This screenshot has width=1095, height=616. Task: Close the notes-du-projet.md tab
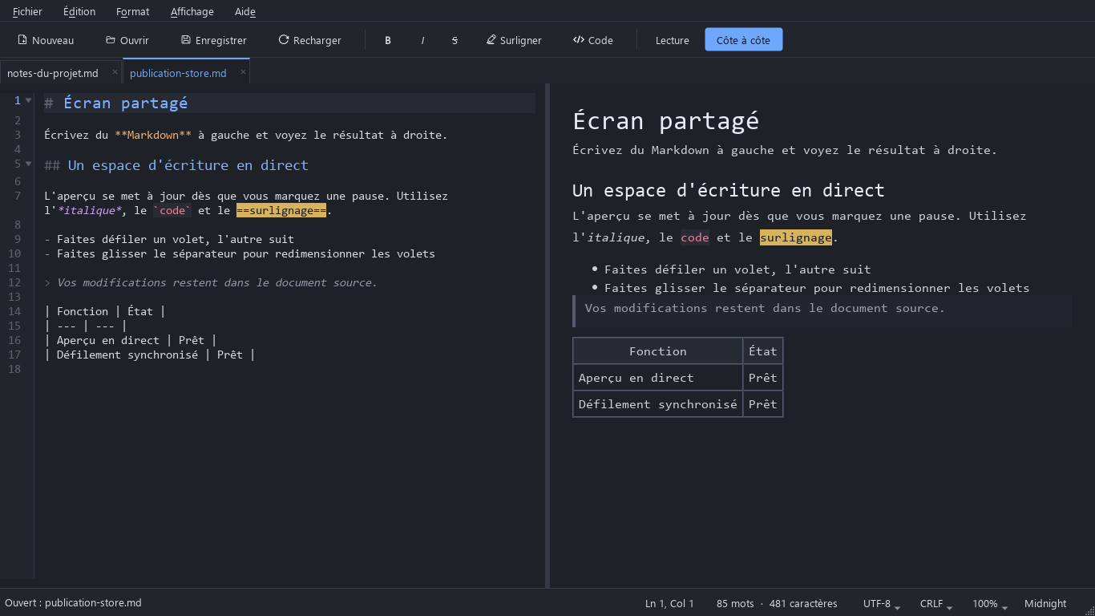point(115,72)
